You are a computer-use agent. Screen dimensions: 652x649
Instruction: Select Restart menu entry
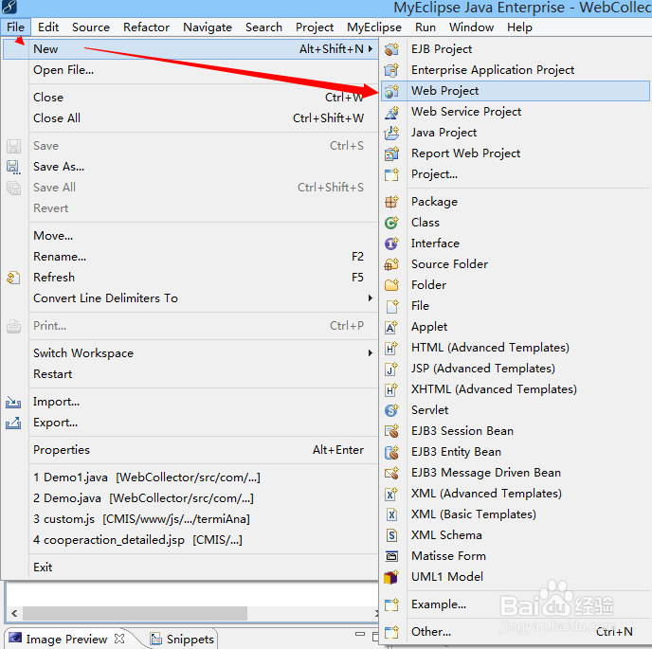190,374
